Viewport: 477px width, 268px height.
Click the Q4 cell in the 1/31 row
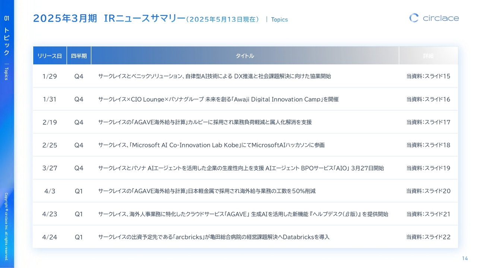point(79,99)
